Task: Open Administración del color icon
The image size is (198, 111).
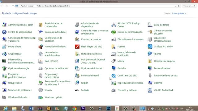Action: tap(4, 25)
